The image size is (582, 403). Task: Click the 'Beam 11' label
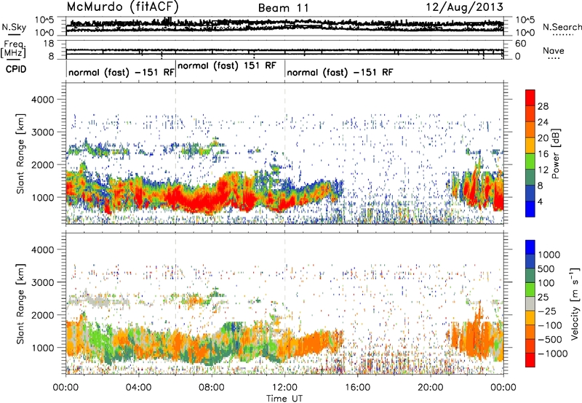coord(284,8)
